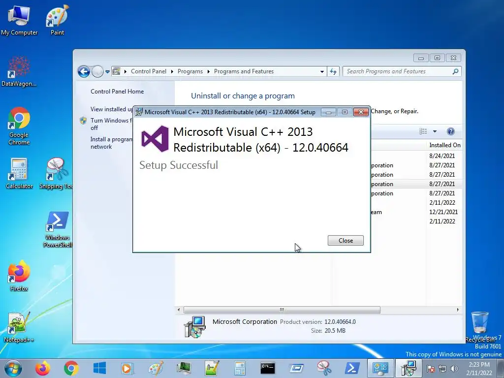Open the view options dropdown arrow
Viewport: 504px width, 378px height.
(435, 131)
